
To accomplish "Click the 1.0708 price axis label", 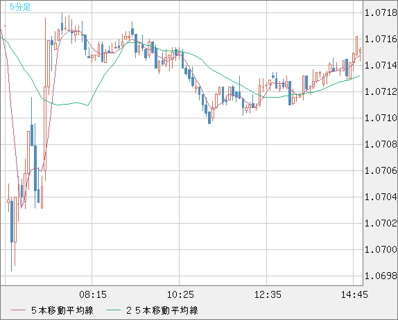I will [381, 144].
